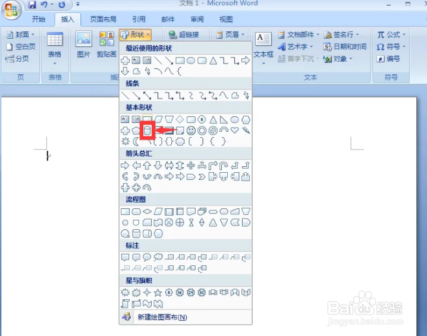Screen dimensions: 427x336
Task: Select the right arrow in 箭头总汇
Action: 125,165
